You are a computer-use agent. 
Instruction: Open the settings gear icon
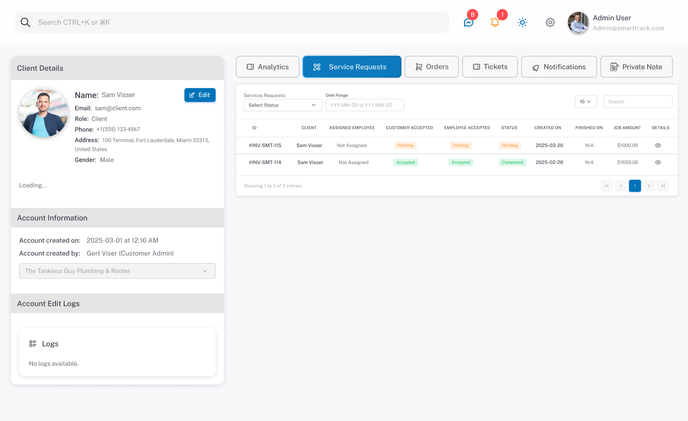[x=550, y=22]
